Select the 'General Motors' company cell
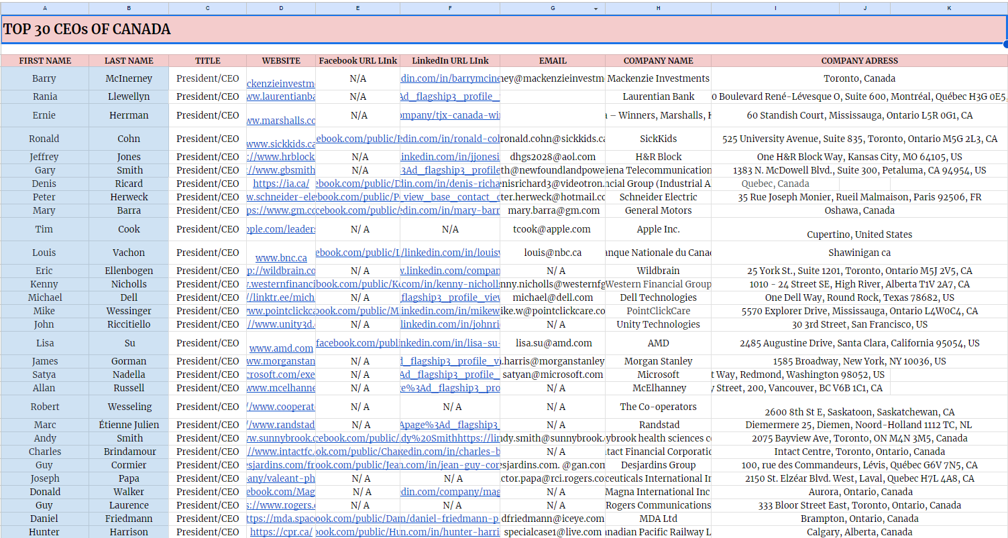The height and width of the screenshot is (538, 1008). (659, 210)
